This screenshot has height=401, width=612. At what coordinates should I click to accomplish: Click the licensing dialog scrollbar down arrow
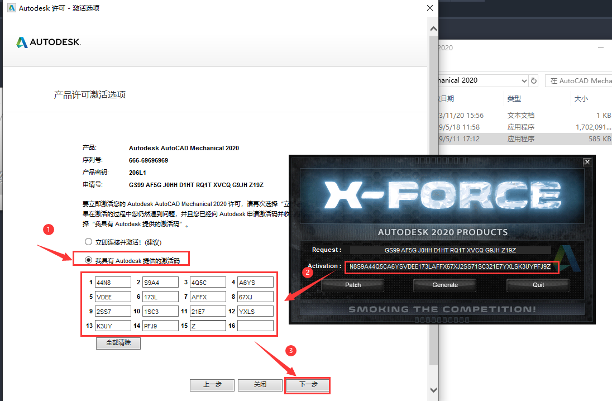[x=433, y=390]
